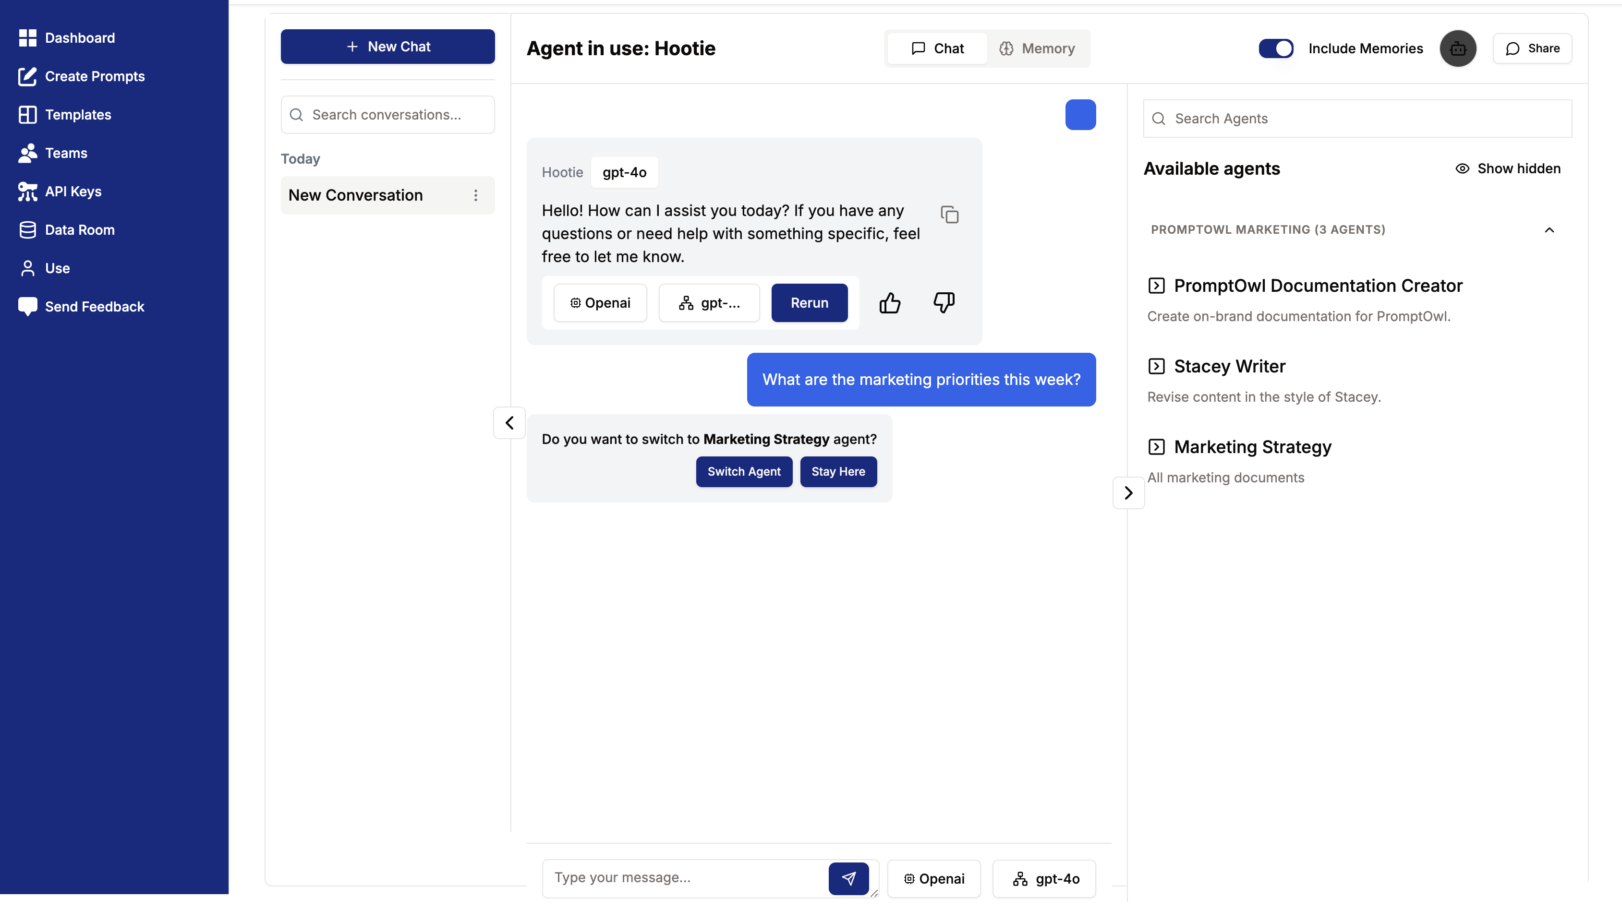Image resolution: width=1622 pixels, height=910 pixels.
Task: Click the thumbs up icon
Action: pyautogui.click(x=889, y=303)
